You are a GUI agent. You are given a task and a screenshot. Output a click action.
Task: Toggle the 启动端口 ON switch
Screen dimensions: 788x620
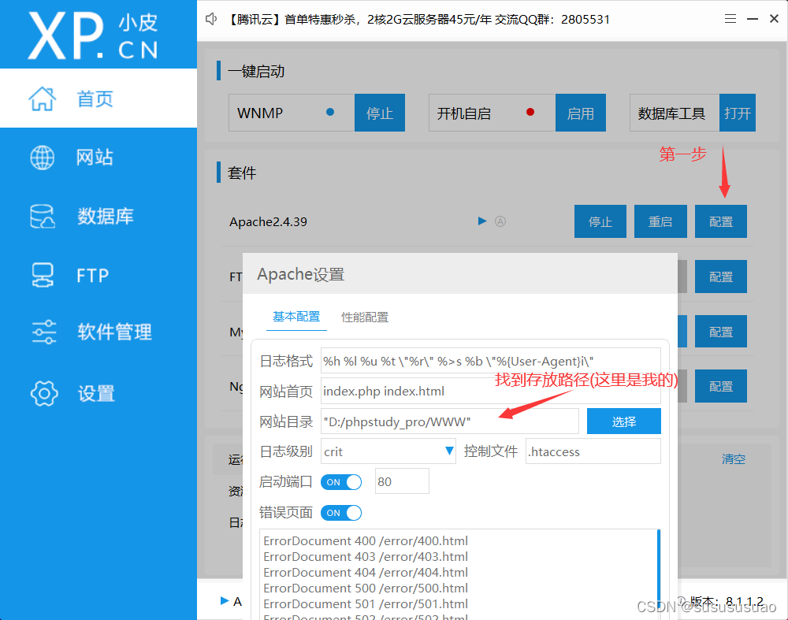point(341,482)
